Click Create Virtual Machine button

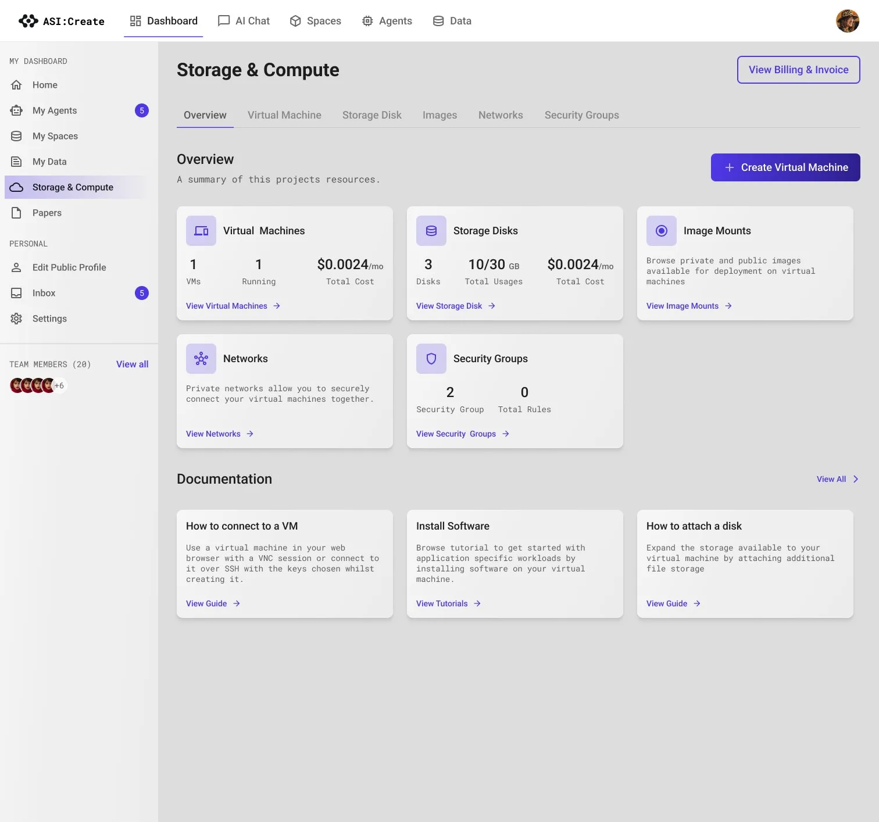785,167
